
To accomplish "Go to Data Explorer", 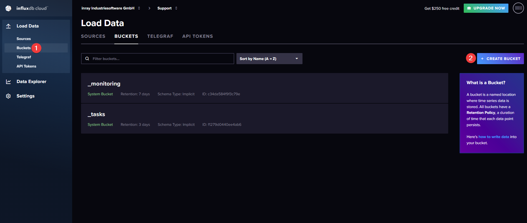I will 31,82.
